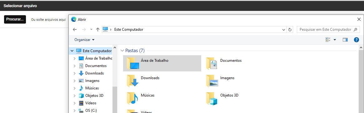This screenshot has width=364, height=113.
Task: Refresh the Este Computador location
Action: point(290,29)
